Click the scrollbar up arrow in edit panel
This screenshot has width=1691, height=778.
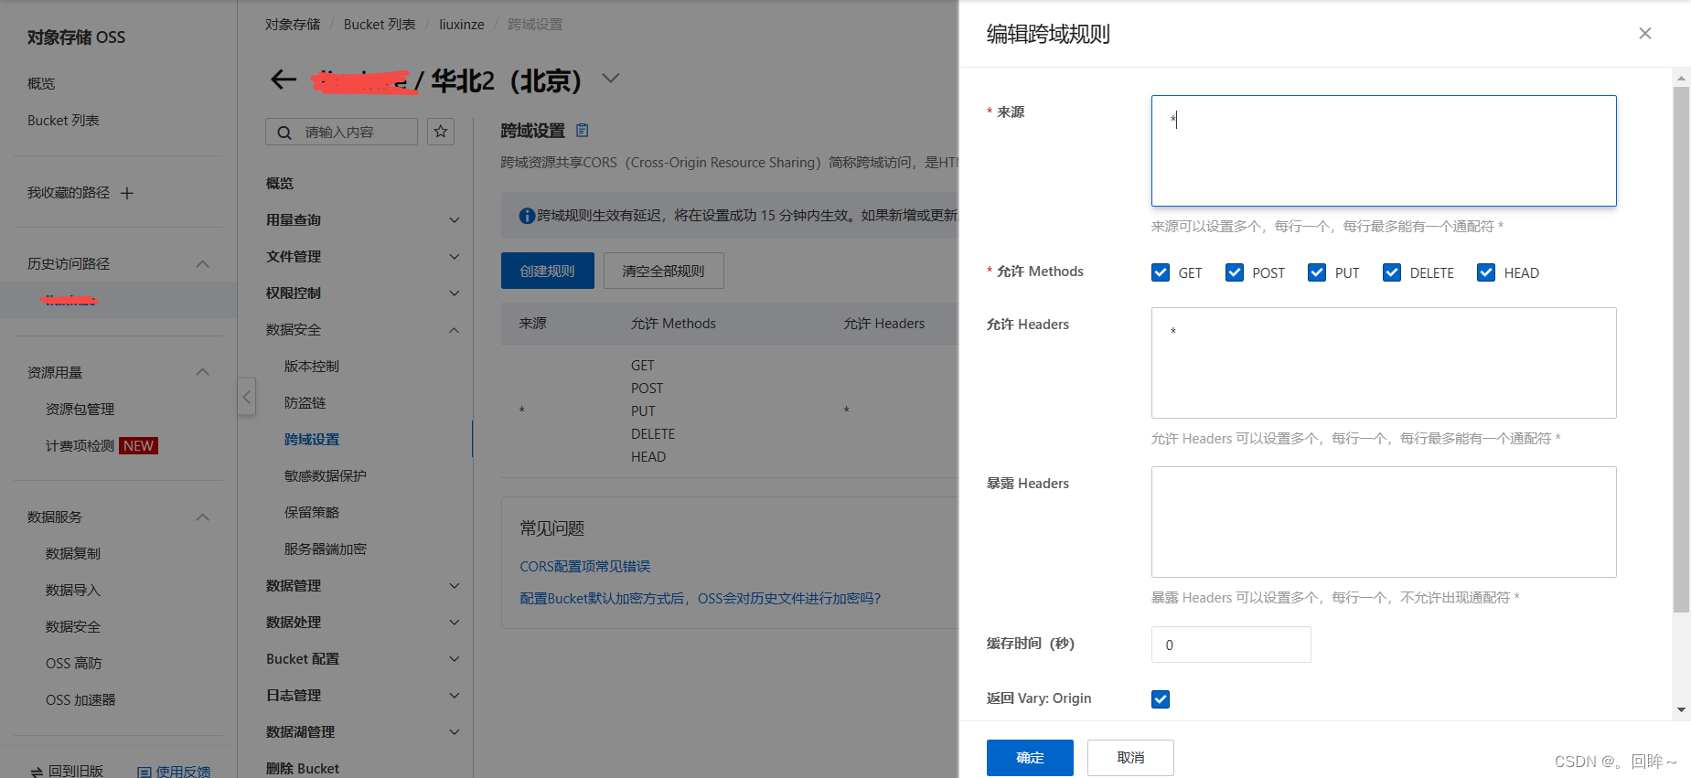(1681, 79)
